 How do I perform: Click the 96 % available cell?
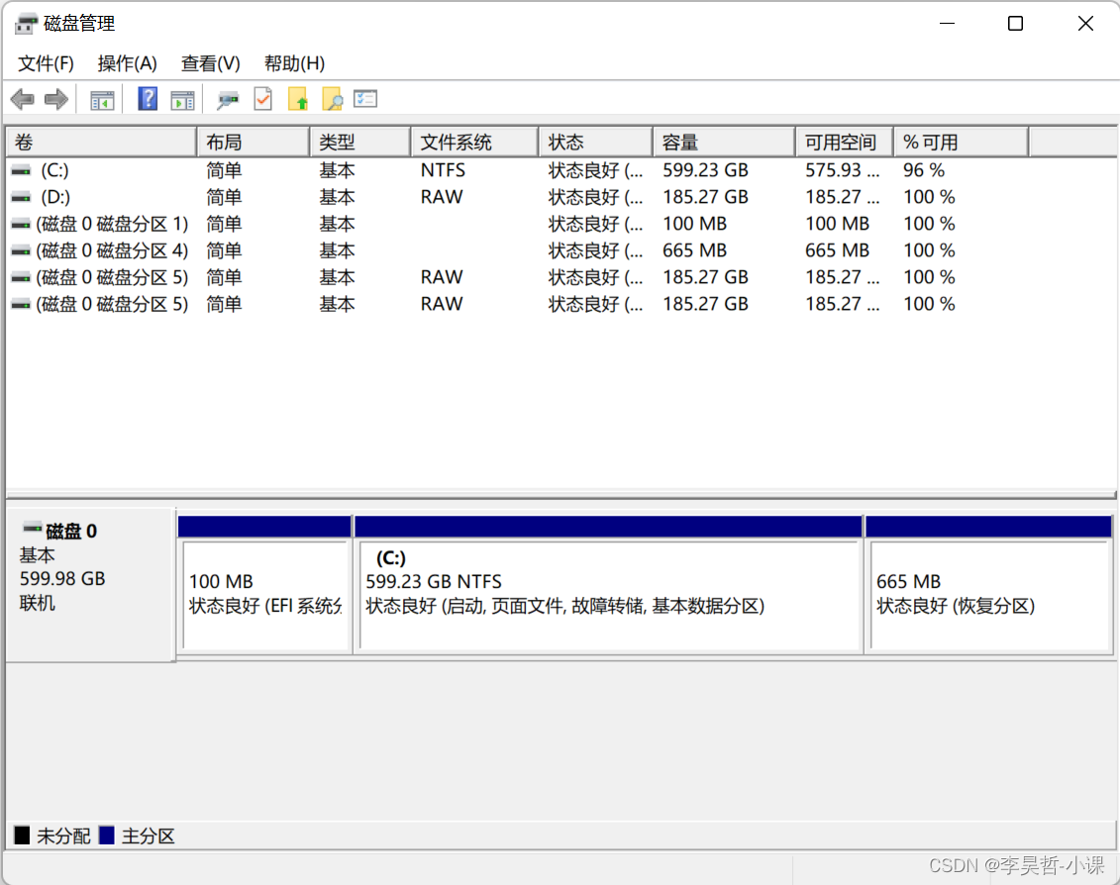click(924, 170)
